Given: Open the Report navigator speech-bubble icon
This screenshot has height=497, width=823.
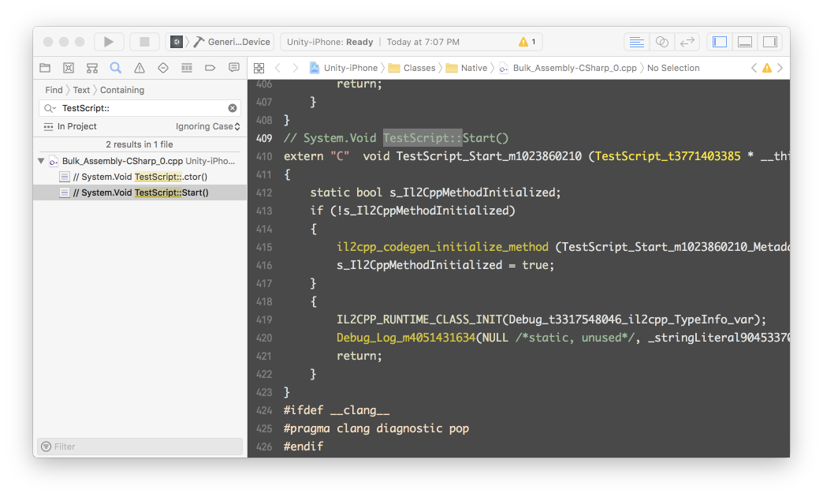Looking at the screenshot, I should point(234,68).
